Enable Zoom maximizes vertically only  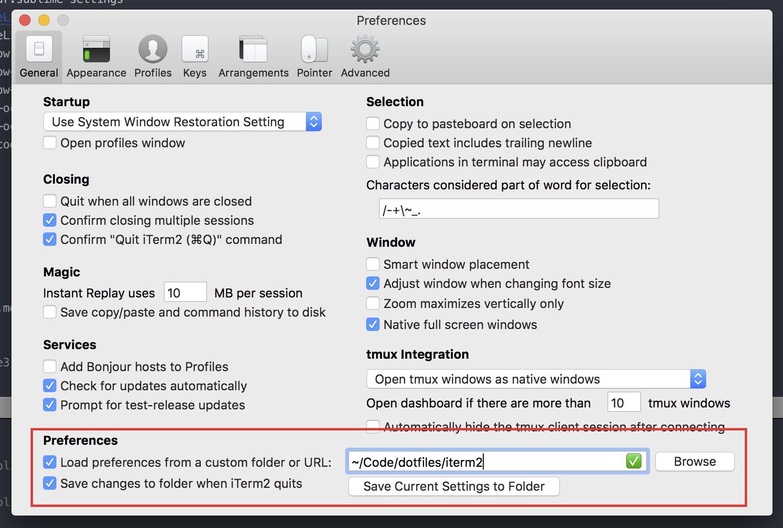373,304
